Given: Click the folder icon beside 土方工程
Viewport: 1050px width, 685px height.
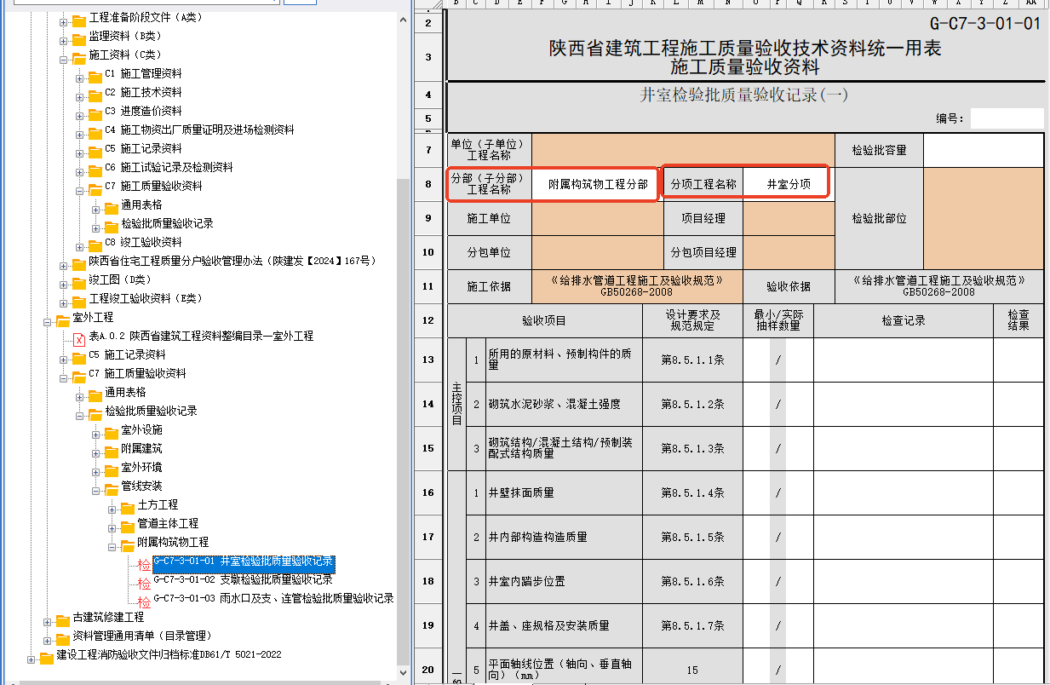Looking at the screenshot, I should pos(128,506).
